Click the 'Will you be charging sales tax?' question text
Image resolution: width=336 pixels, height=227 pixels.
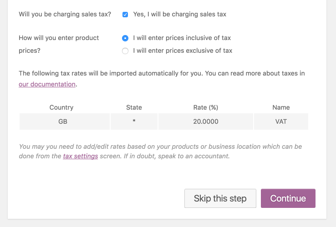(x=65, y=14)
